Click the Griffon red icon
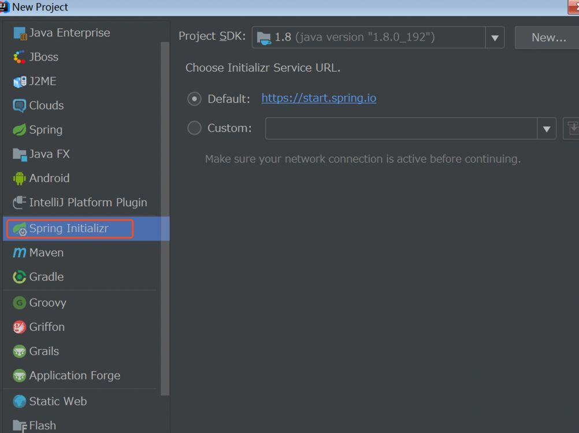Image resolution: width=579 pixels, height=433 pixels. (x=20, y=327)
